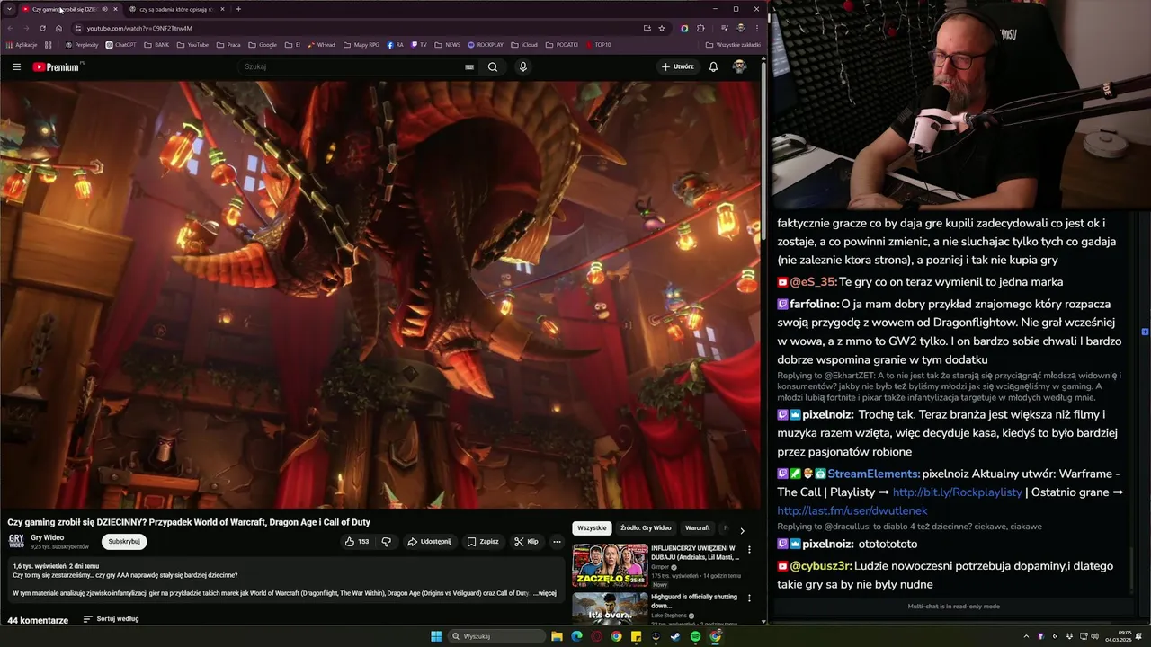Screen dimensions: 1151x647
Task: Open the YouTube hamburger guide menu
Action: coord(16,66)
